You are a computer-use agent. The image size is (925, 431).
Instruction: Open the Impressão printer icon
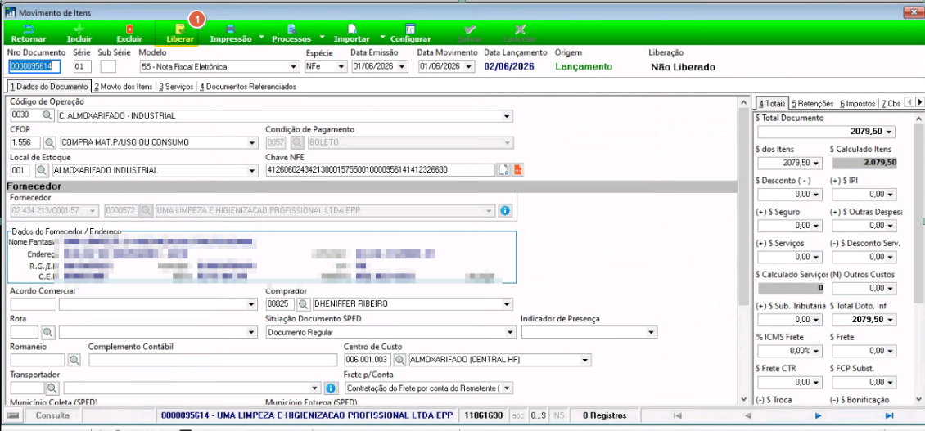click(x=231, y=29)
